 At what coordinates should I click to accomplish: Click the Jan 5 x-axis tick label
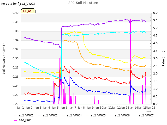[x=55, y=108]
